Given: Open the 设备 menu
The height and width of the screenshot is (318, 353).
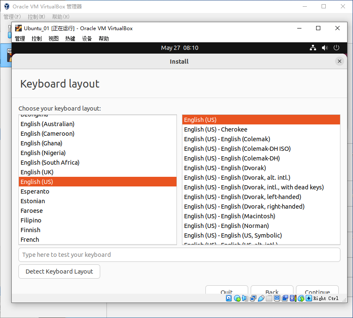Looking at the screenshot, I should coord(87,39).
